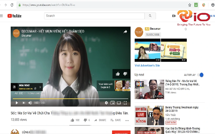Click the SHARE button below video
This screenshot has height=134, width=215.
[x=100, y=120]
